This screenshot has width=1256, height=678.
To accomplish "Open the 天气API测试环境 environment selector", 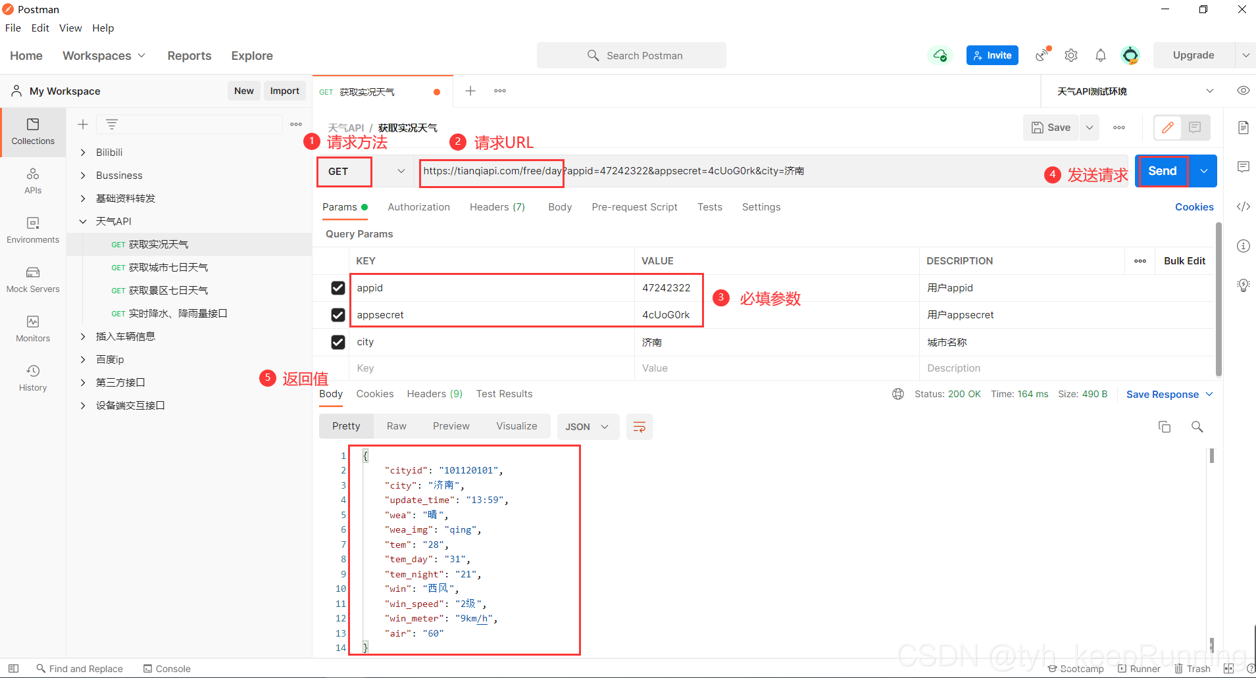I will coord(1135,91).
